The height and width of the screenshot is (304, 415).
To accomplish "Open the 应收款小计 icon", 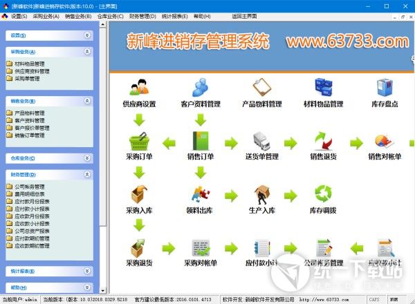I will (x=385, y=248).
